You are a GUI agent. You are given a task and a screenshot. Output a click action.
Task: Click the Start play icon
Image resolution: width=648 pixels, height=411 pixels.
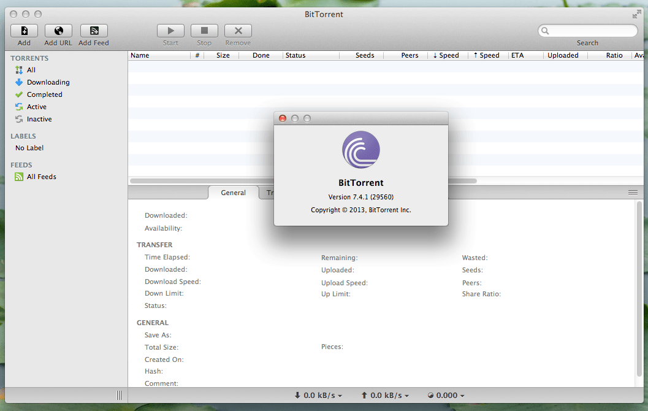point(170,31)
